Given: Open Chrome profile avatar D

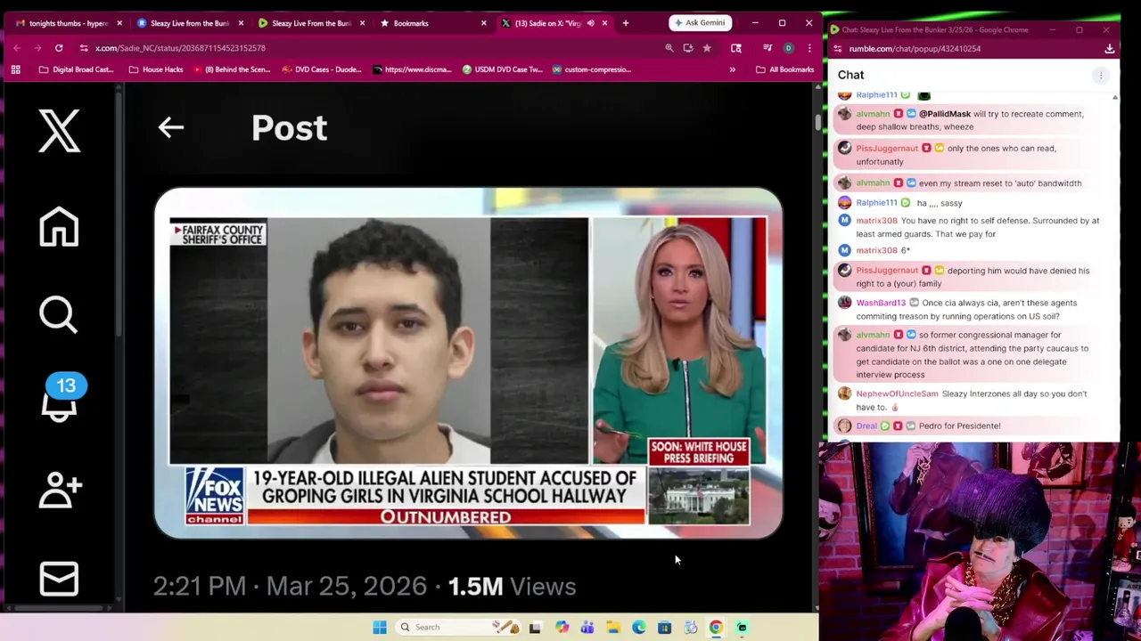Looking at the screenshot, I should [x=788, y=48].
